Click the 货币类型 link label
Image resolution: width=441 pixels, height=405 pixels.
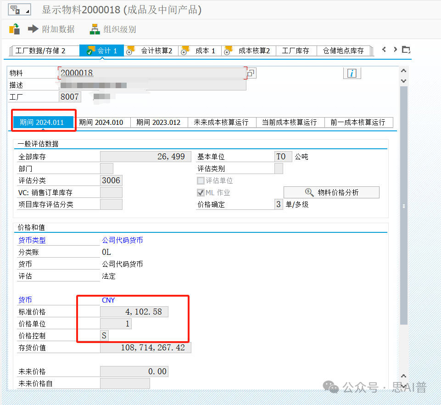[x=32, y=240]
